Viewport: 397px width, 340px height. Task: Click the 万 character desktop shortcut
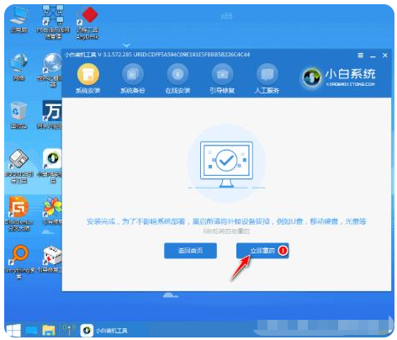pos(52,115)
